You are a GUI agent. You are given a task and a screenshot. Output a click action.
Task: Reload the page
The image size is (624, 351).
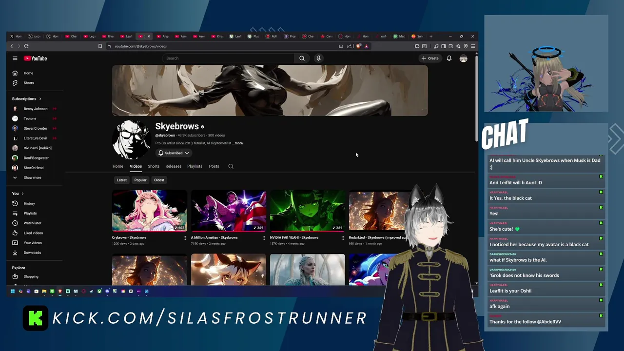point(26,46)
